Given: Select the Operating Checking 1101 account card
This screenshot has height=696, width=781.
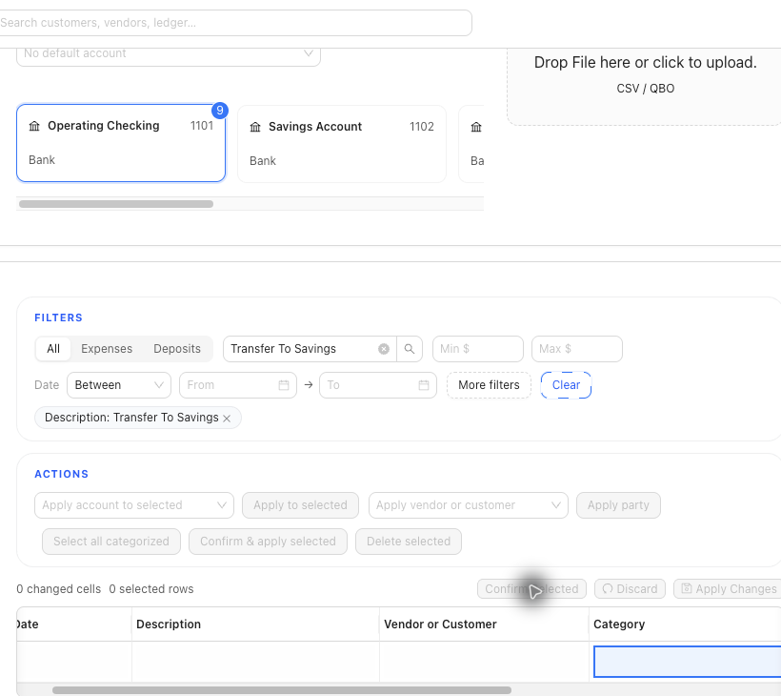Looking at the screenshot, I should click(x=121, y=143).
